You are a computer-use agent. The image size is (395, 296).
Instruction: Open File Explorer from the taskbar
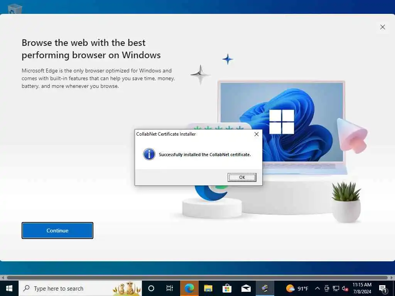pos(208,288)
